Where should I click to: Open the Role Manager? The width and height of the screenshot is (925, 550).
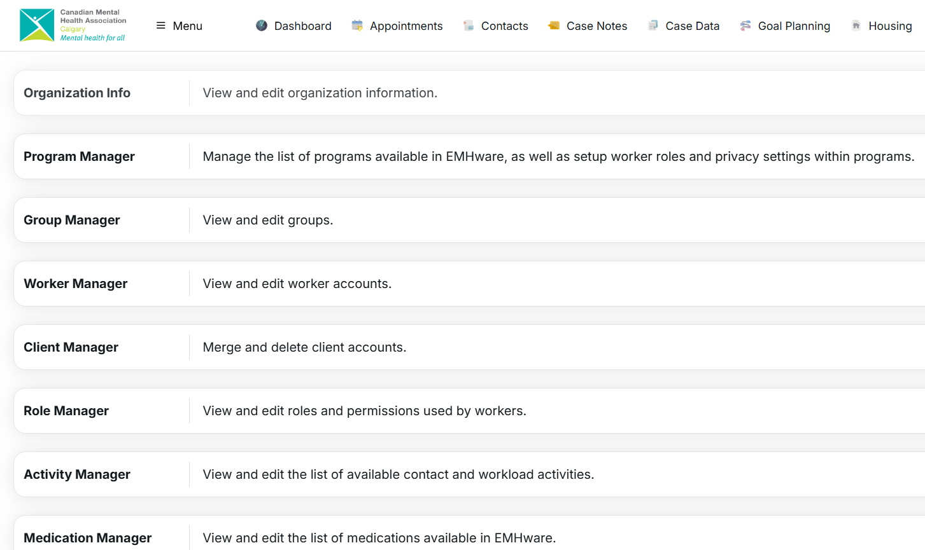[x=66, y=411]
